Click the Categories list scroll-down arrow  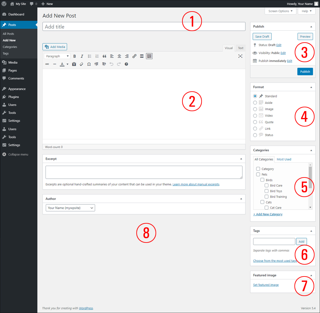[310, 207]
